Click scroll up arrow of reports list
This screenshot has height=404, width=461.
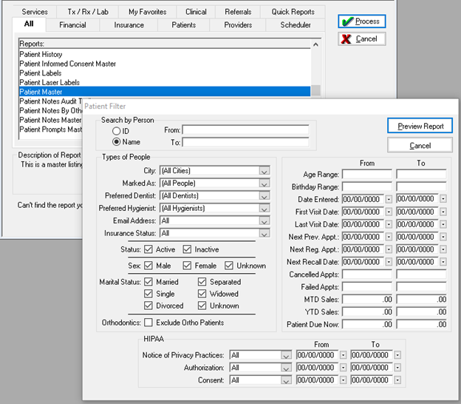point(315,44)
